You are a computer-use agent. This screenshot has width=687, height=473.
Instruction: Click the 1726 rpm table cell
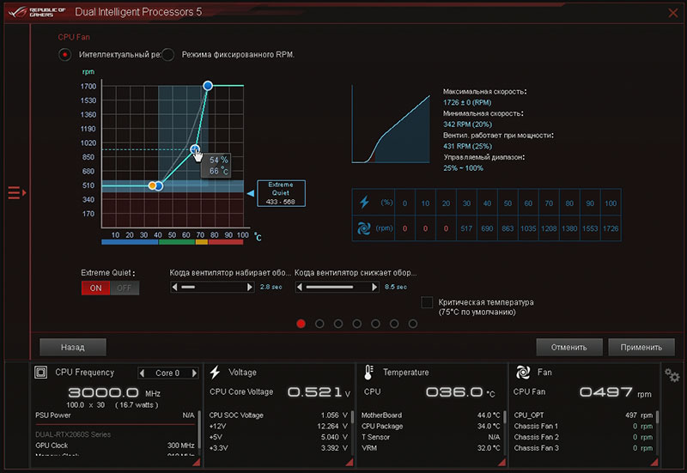tap(611, 228)
